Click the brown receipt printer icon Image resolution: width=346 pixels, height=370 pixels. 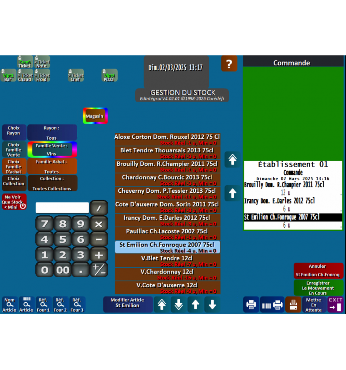pos(293,305)
